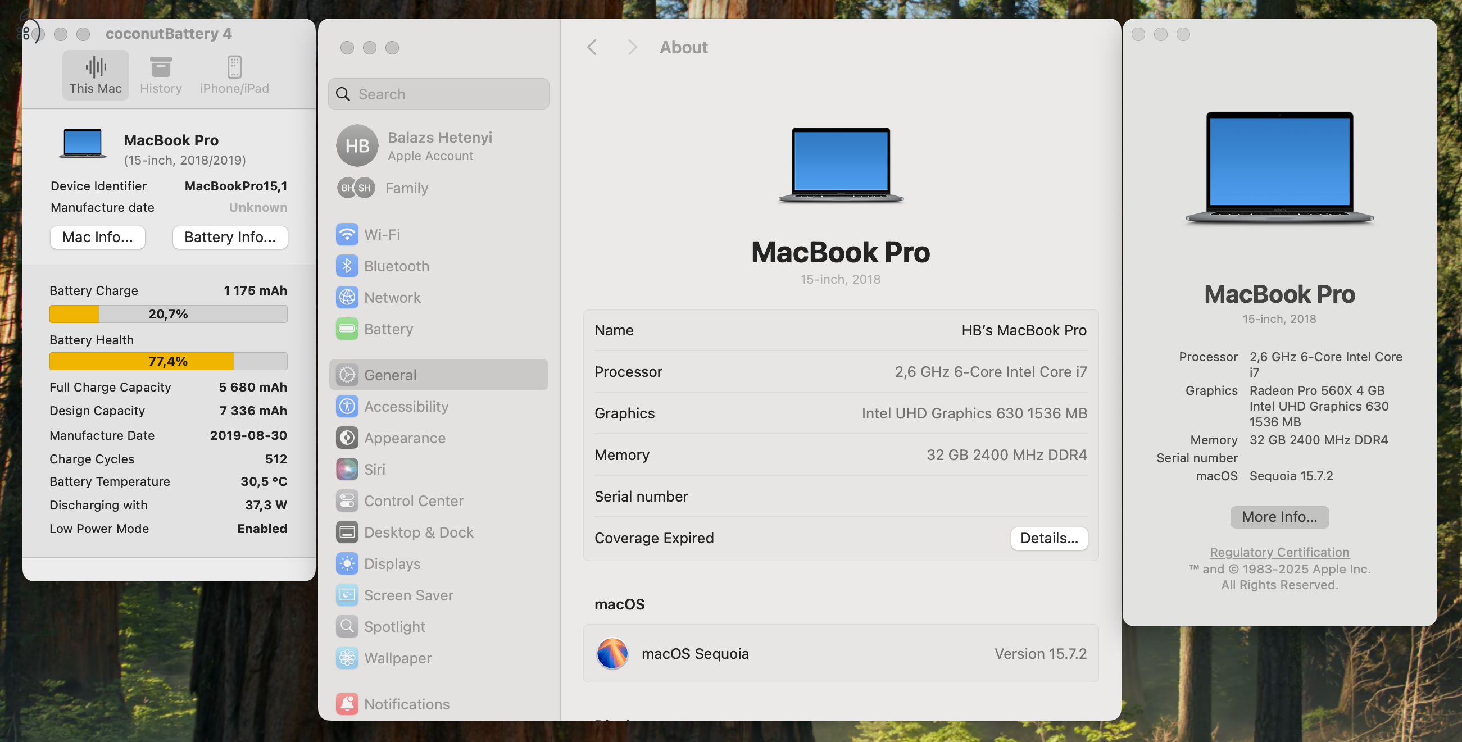
Task: Open Displays settings in the sidebar
Action: click(392, 563)
